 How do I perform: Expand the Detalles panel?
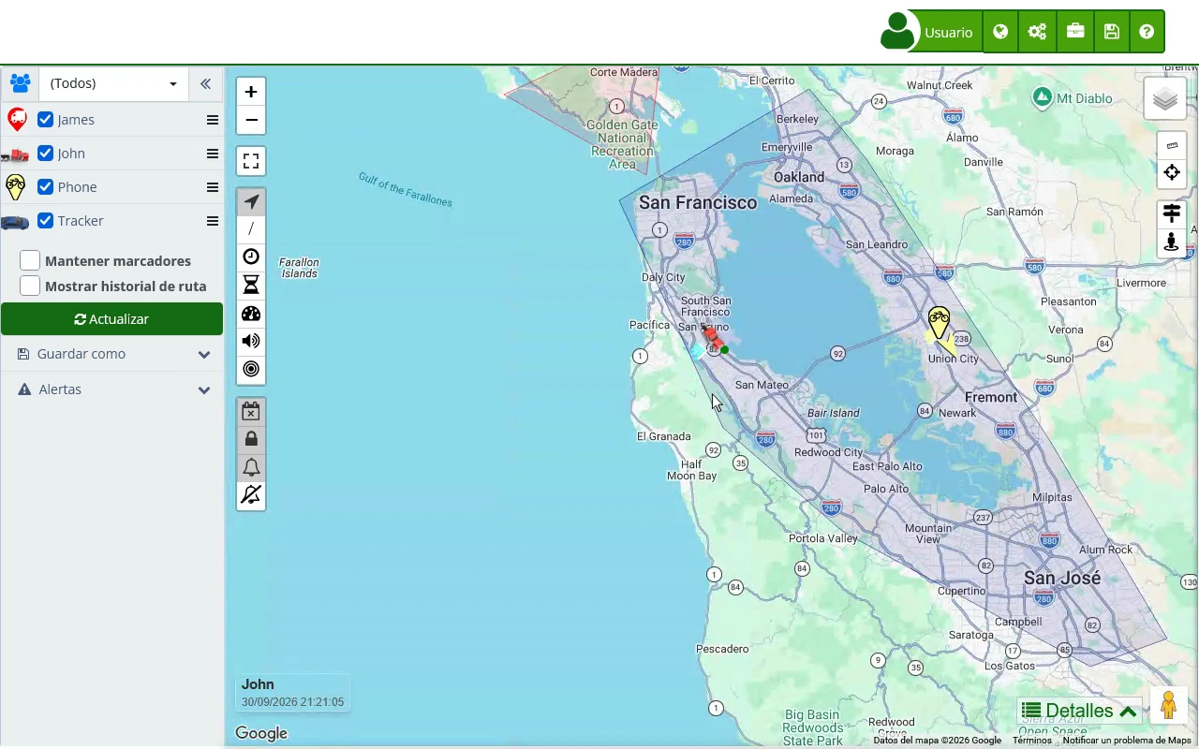point(1079,711)
